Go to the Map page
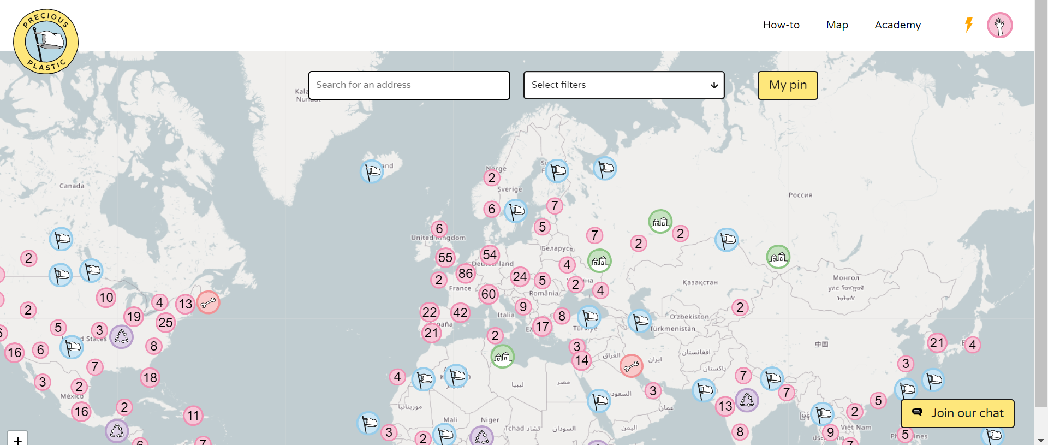 [x=837, y=25]
